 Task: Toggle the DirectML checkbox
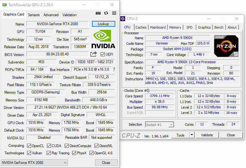[x=97, y=146]
